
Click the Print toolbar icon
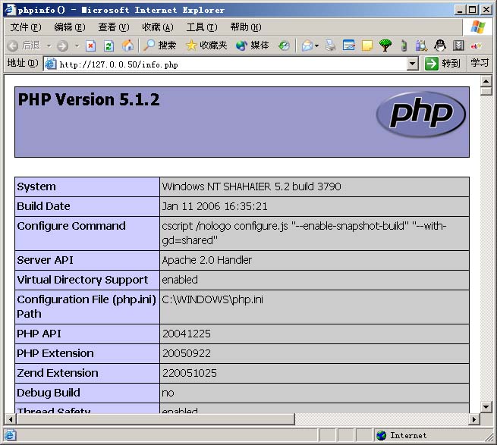330,46
